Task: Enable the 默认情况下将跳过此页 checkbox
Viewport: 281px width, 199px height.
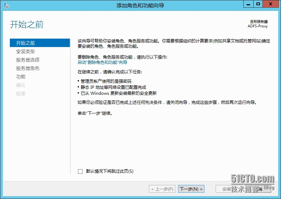Action: coord(80,171)
